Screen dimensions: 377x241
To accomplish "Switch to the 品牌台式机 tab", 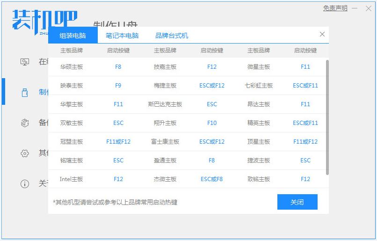I will [172, 36].
